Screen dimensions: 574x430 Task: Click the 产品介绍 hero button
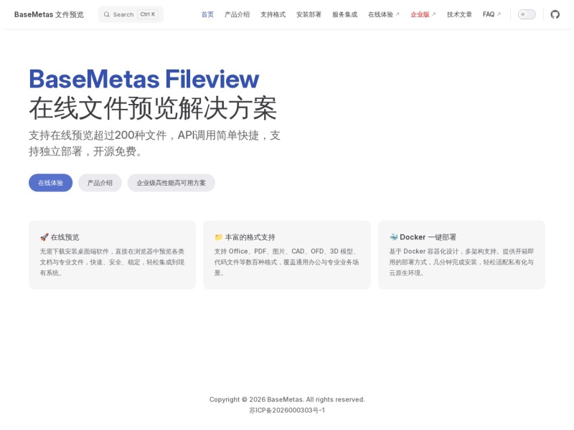click(x=100, y=183)
